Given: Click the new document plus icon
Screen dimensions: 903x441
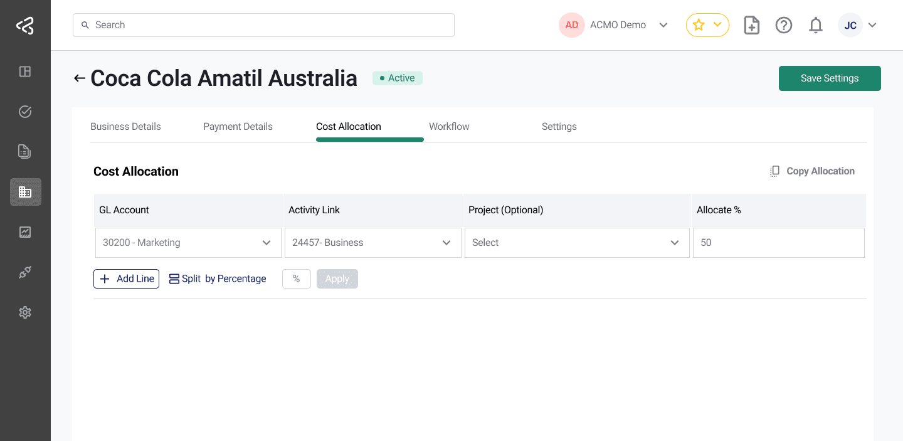Looking at the screenshot, I should pos(751,25).
